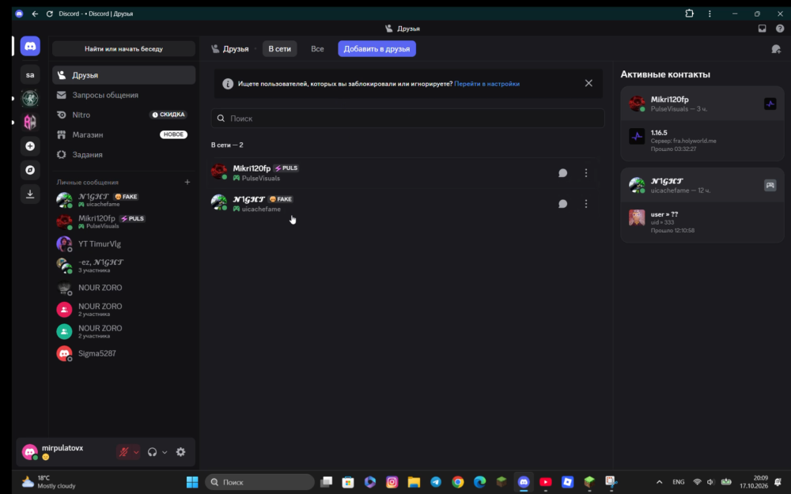791x494 pixels.
Task: Select the В сети tab
Action: tap(279, 49)
